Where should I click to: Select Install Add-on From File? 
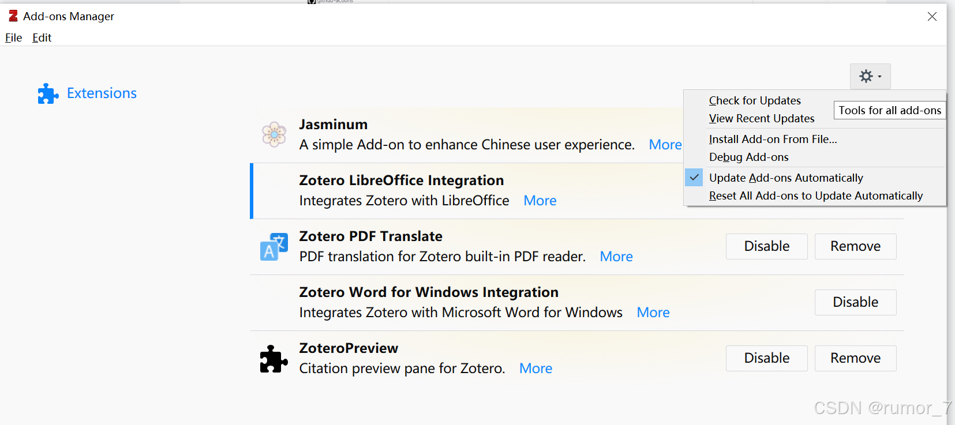click(x=773, y=139)
